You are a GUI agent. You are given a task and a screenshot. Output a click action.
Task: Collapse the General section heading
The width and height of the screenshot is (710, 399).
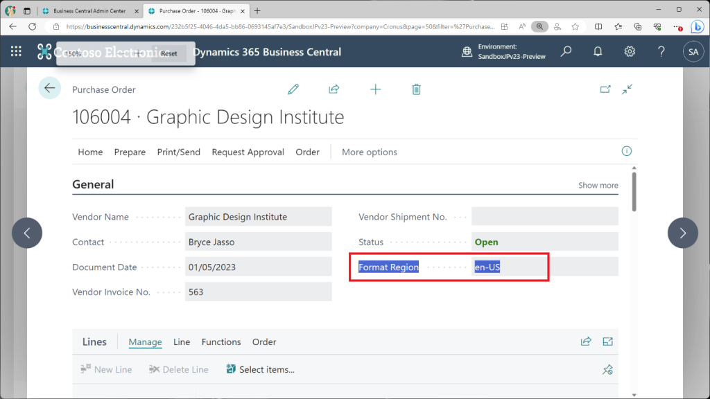[93, 184]
